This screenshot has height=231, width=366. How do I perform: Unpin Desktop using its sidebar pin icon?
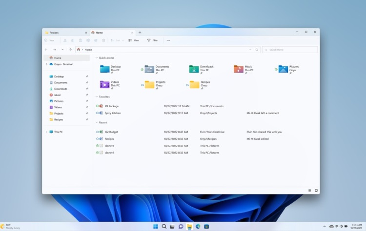[x=87, y=77]
